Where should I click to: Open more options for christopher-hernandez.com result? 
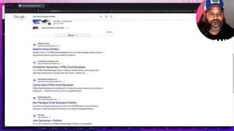tap(62, 64)
